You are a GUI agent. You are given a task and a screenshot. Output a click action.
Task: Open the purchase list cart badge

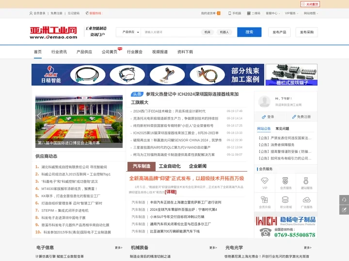[x=219, y=14]
